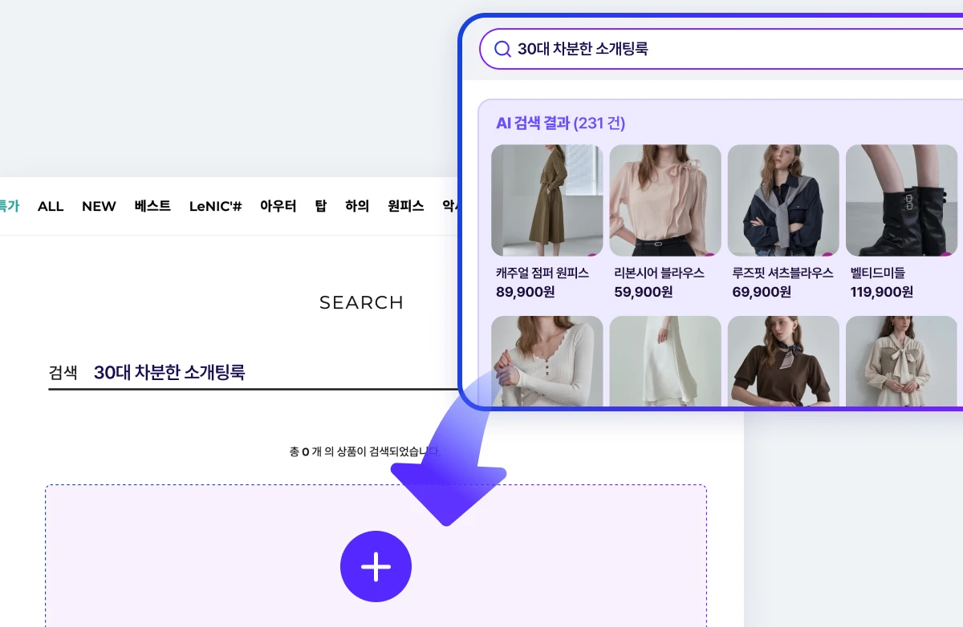Click the magnifier icon in AI search bar

pos(502,49)
